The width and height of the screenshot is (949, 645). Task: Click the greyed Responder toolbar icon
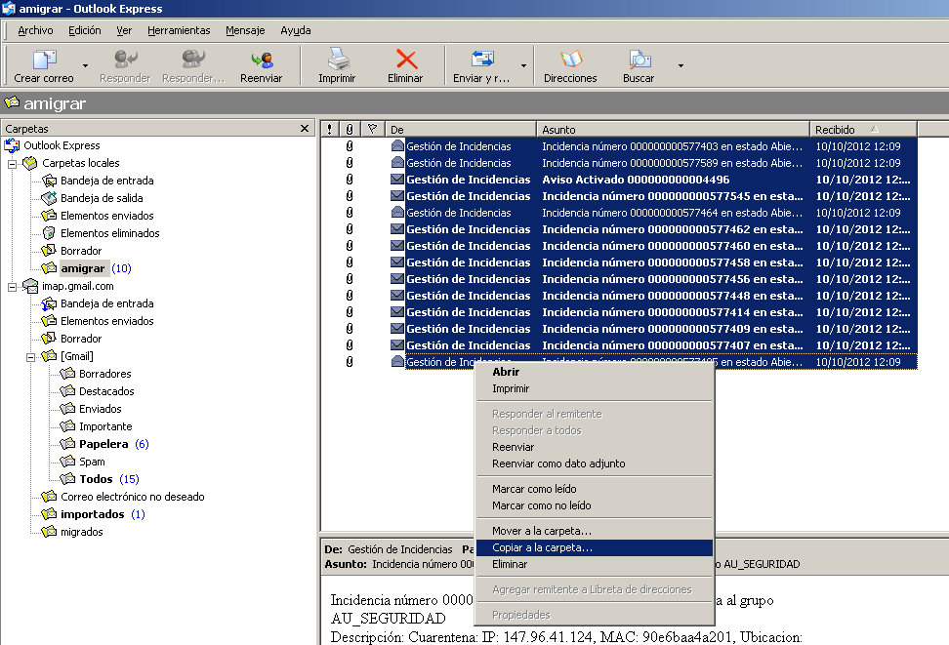pyautogui.click(x=125, y=60)
